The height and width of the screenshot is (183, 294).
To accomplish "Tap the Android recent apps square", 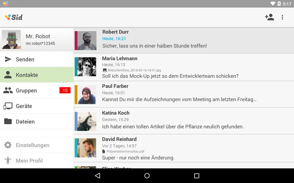I will click(196, 175).
